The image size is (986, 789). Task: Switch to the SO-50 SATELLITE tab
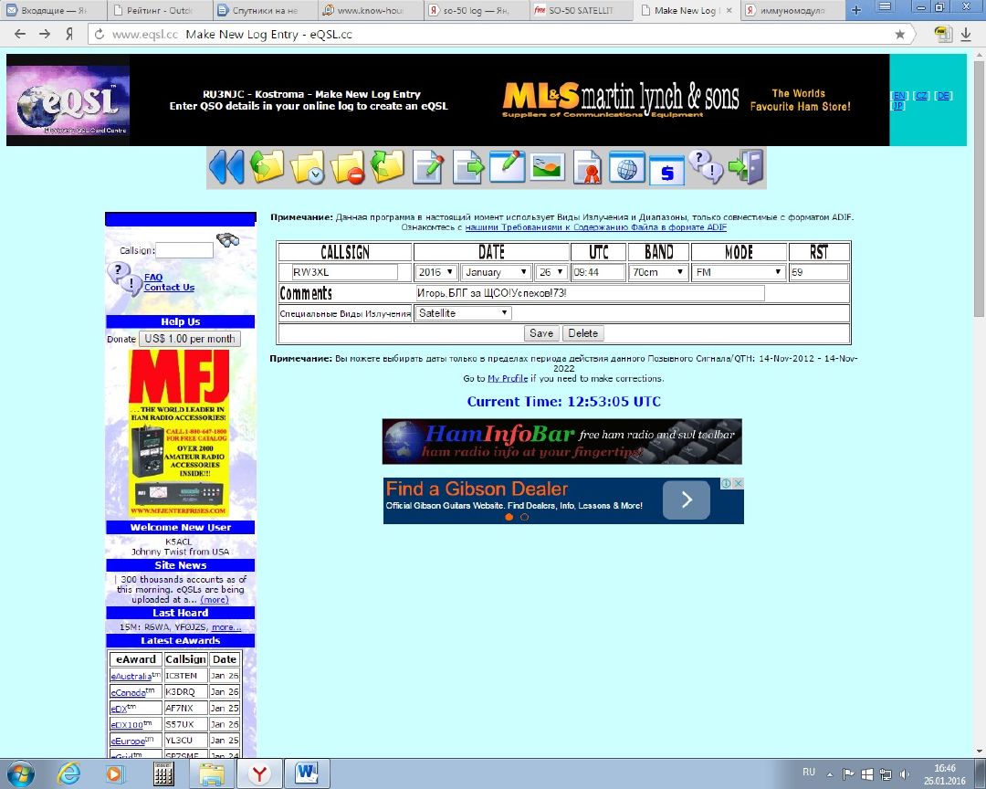click(581, 10)
